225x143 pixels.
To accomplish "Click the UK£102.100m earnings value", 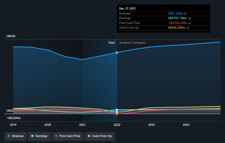I will point(177,18).
